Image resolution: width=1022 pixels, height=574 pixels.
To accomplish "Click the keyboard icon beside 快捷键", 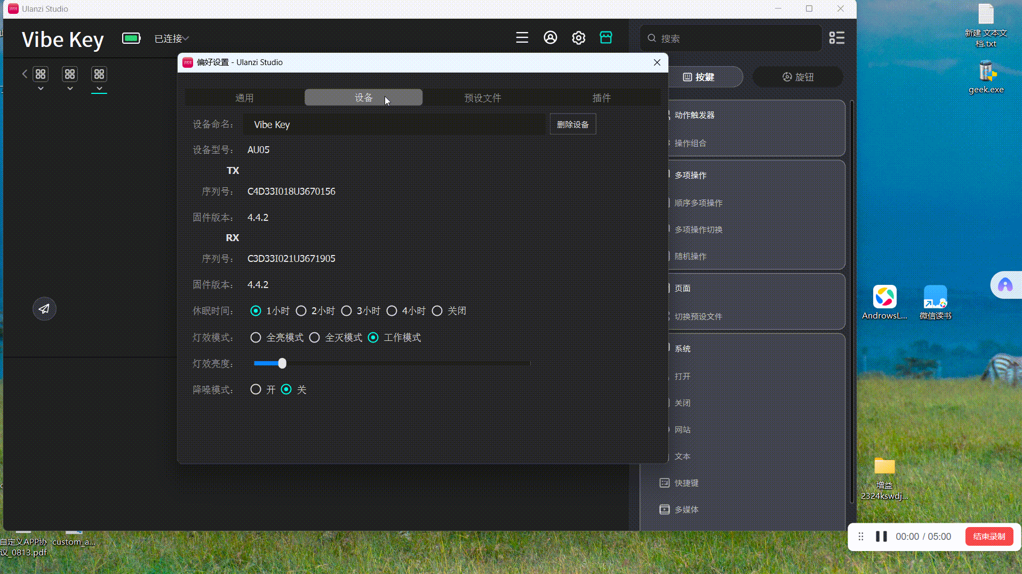I will [665, 483].
